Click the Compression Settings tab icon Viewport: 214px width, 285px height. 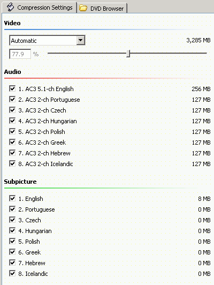[x=10, y=7]
